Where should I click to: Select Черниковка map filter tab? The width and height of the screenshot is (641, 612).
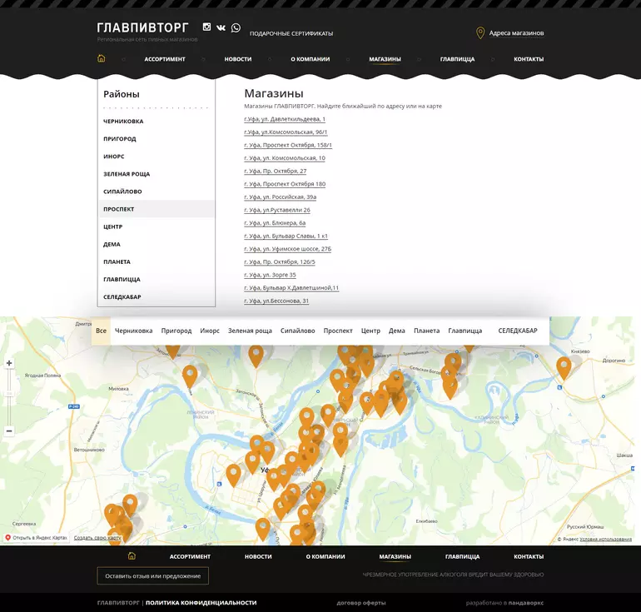134,331
